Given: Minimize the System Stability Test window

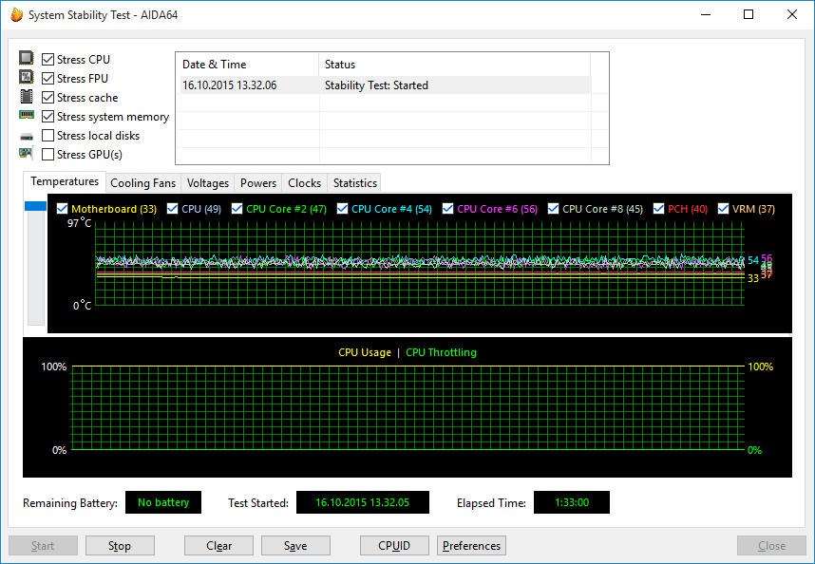Looking at the screenshot, I should pyautogui.click(x=706, y=14).
